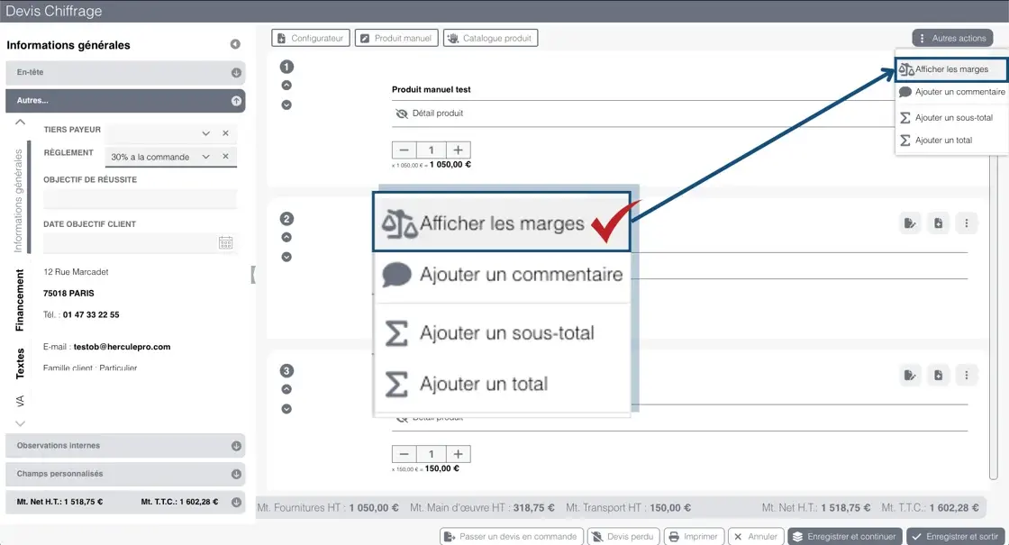
Task: Switch to the Financement vertical tab
Action: click(x=20, y=300)
